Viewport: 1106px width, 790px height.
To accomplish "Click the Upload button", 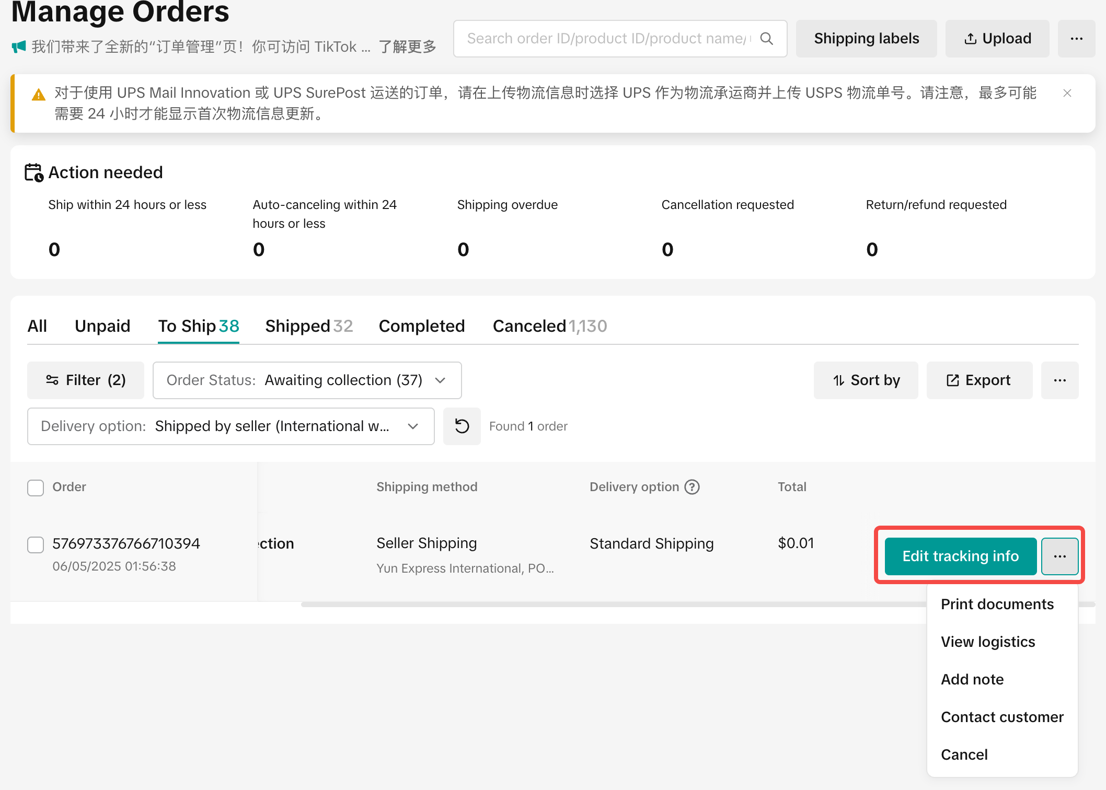I will (997, 39).
